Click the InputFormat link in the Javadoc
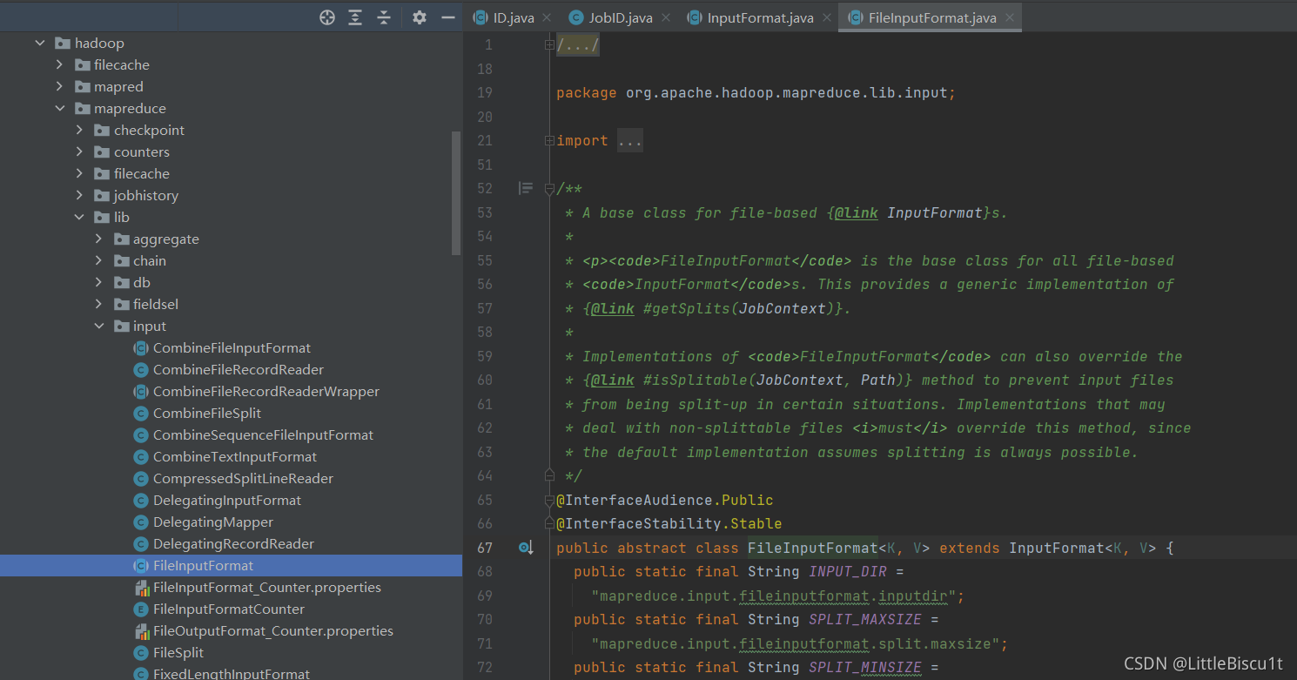The image size is (1297, 680). click(935, 212)
